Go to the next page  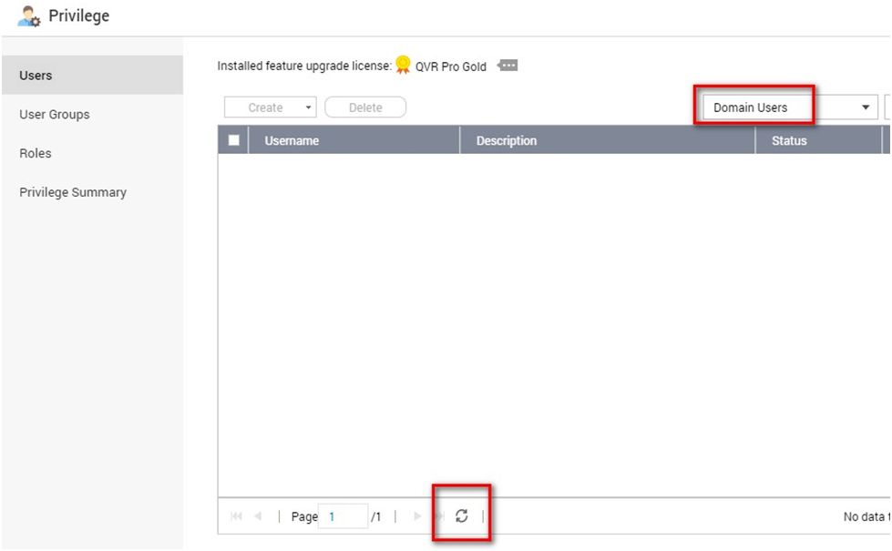pyautogui.click(x=417, y=515)
